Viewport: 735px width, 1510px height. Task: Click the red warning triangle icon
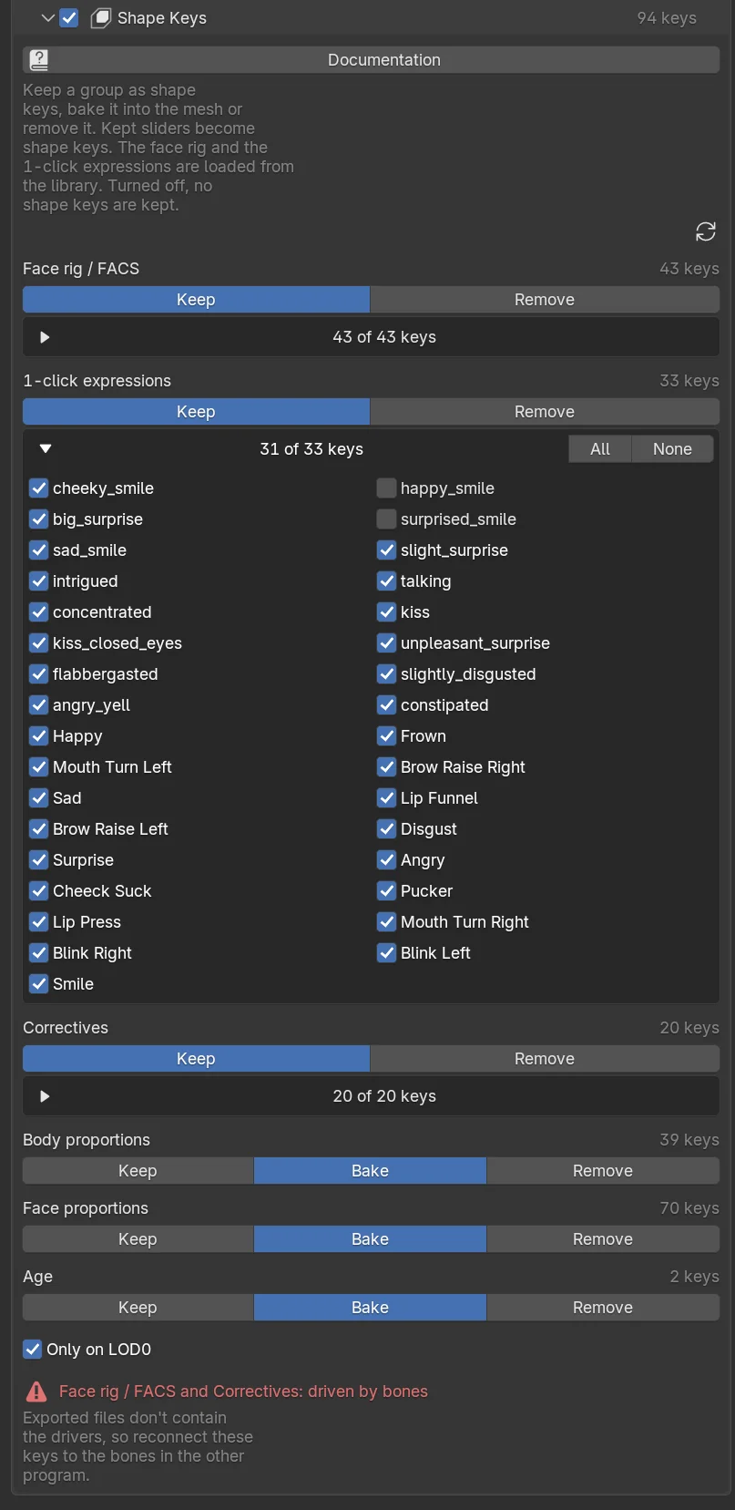point(36,1392)
